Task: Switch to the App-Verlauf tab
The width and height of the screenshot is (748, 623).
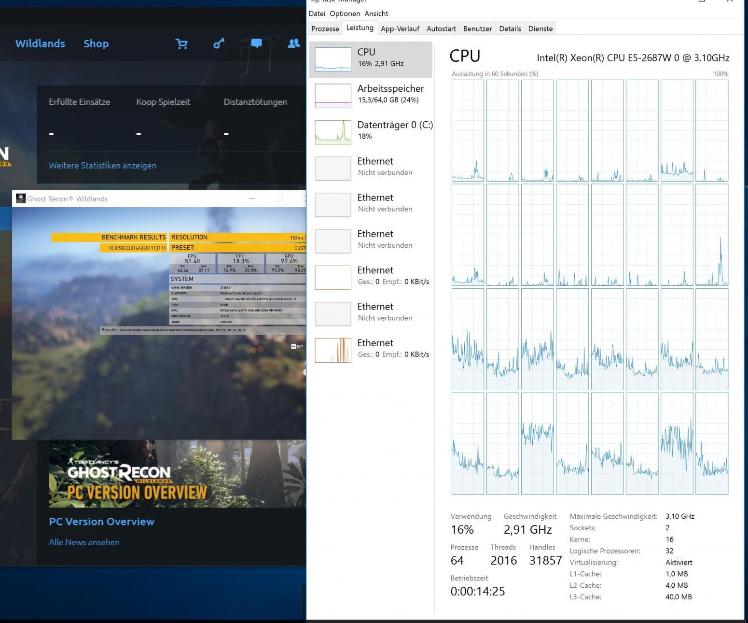Action: [400, 28]
